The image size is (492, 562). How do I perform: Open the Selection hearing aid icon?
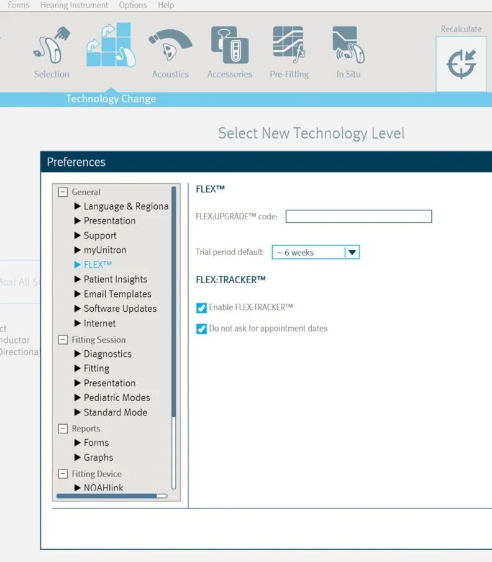click(x=52, y=46)
